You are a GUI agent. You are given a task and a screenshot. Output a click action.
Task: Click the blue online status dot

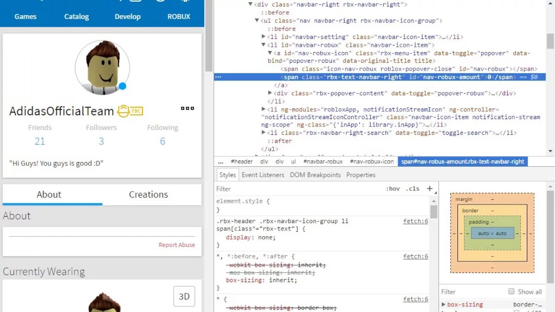122,86
